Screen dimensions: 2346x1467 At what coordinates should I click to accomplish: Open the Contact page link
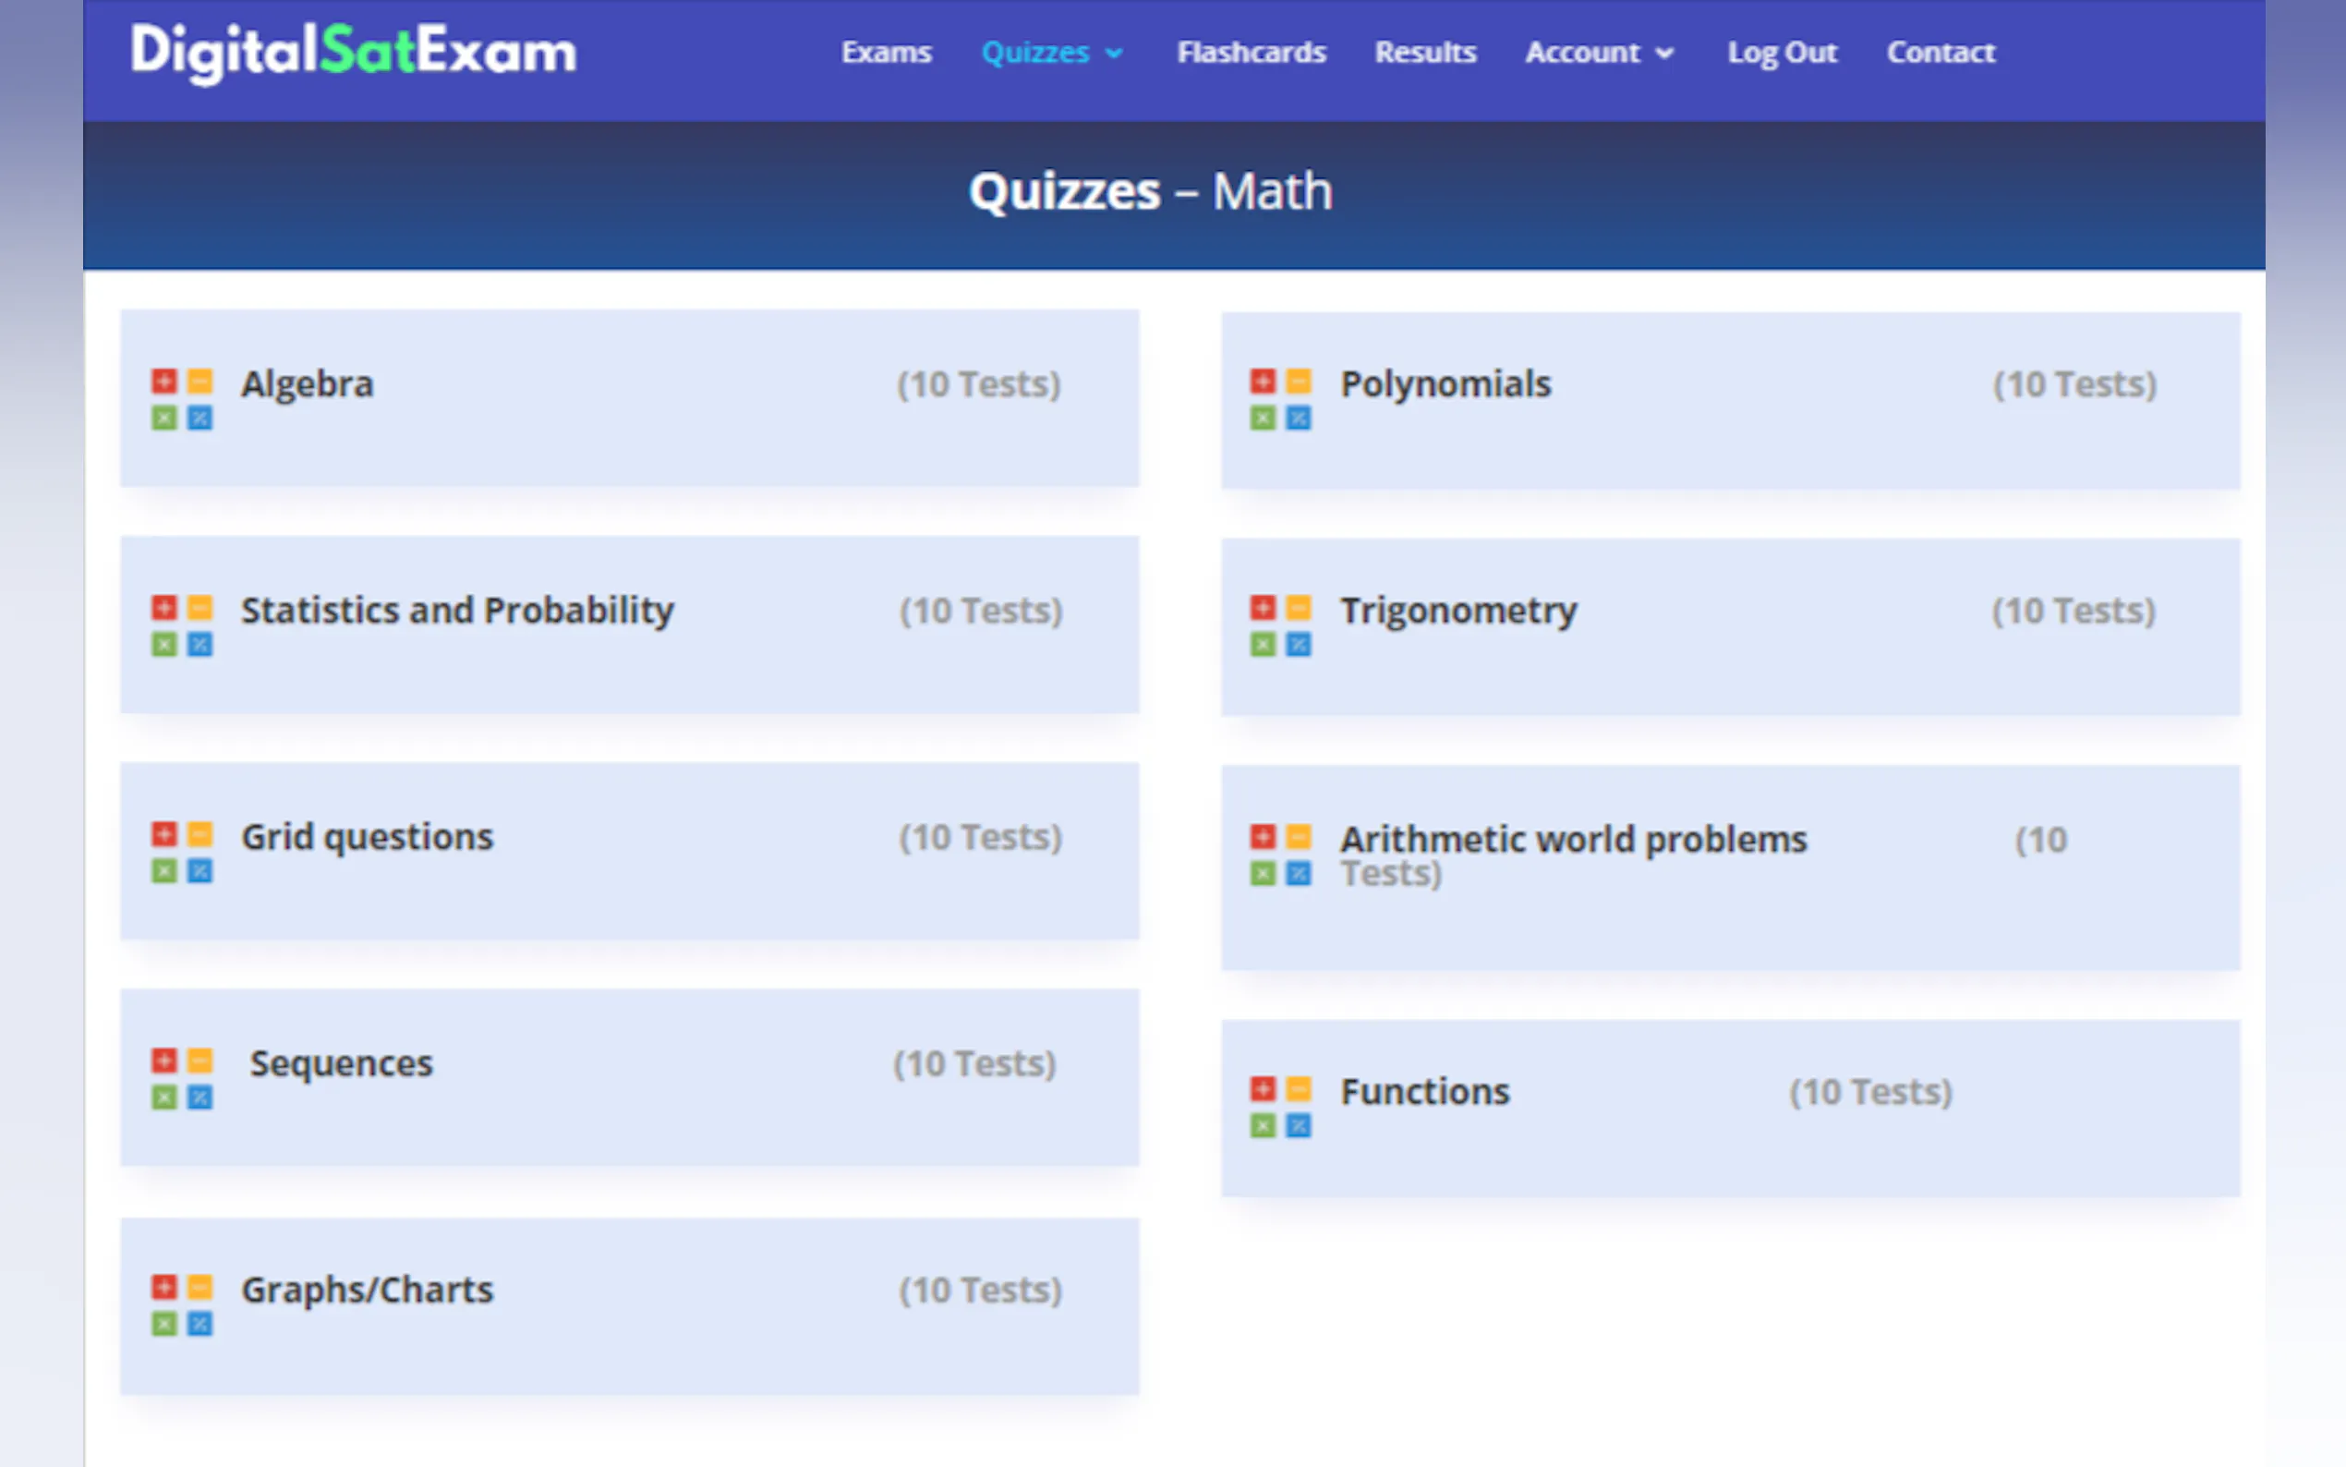(1940, 53)
